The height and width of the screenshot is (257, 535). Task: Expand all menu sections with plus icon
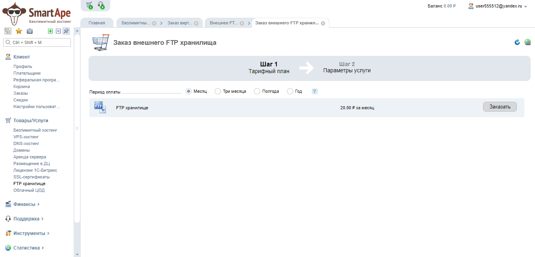coord(50,31)
